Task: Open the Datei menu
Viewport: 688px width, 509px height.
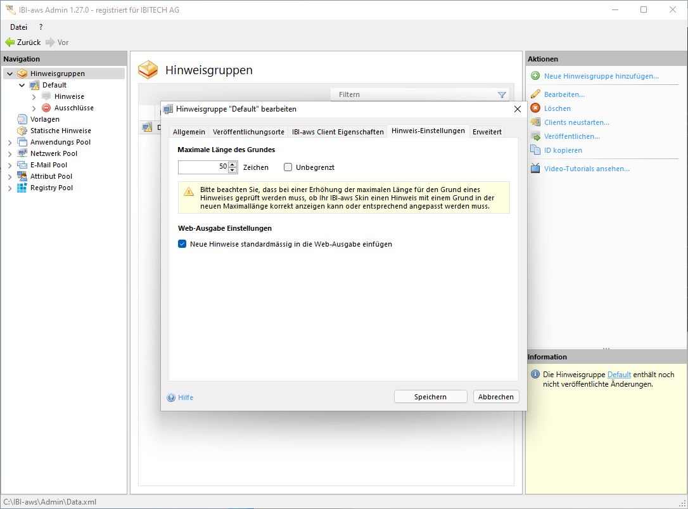Action: tap(18, 27)
